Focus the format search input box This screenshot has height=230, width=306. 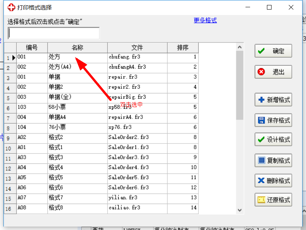54,33
